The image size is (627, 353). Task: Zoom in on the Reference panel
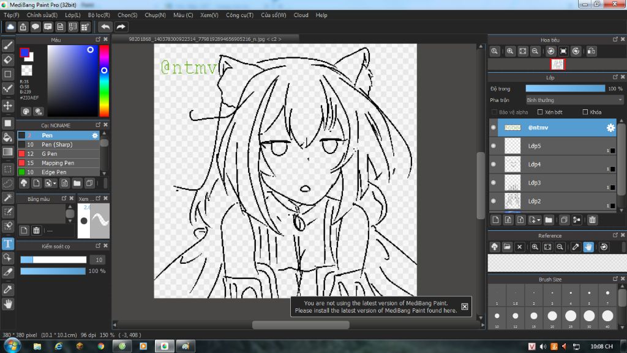(535, 247)
